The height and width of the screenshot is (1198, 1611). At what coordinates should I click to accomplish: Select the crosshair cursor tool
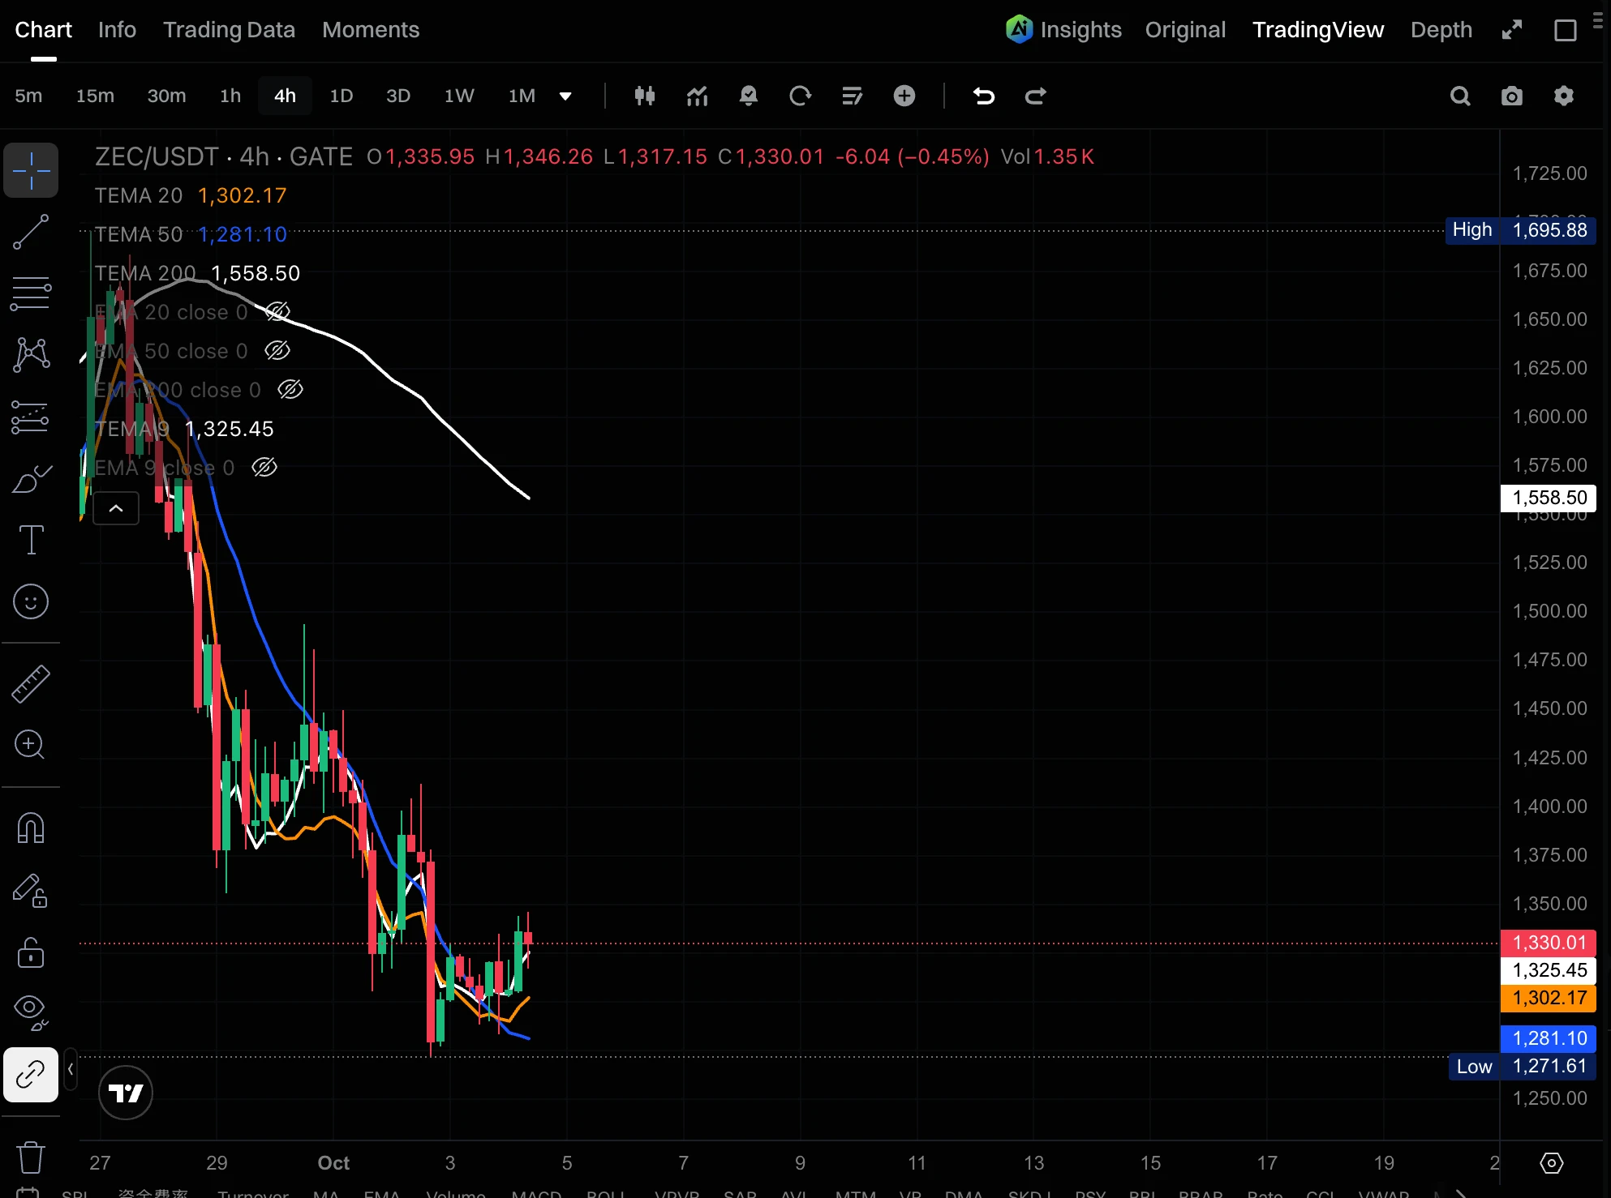coord(31,171)
